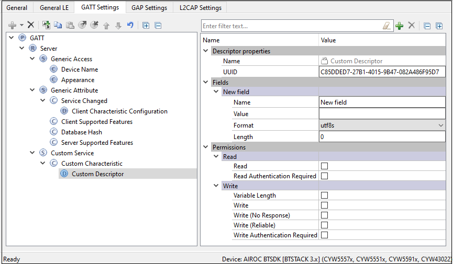Click the clear filter eraser icon
Screen dimensions: 453x264
pos(387,26)
